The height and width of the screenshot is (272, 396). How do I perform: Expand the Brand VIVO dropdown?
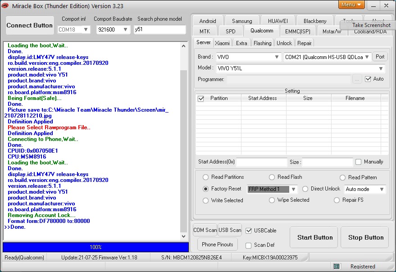point(248,57)
